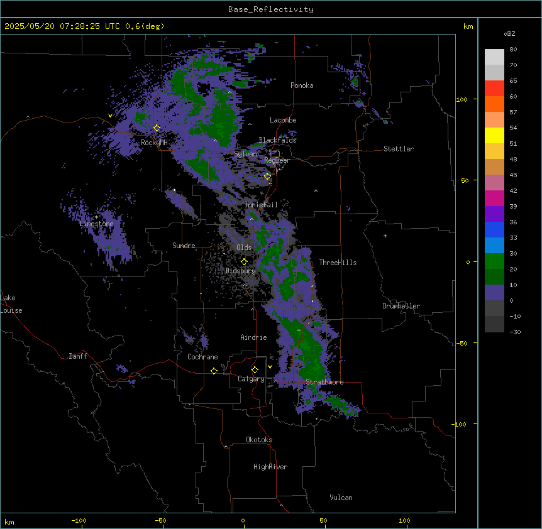Click the -30 dBZ value on the legend
The height and width of the screenshot is (529, 542).
(515, 332)
